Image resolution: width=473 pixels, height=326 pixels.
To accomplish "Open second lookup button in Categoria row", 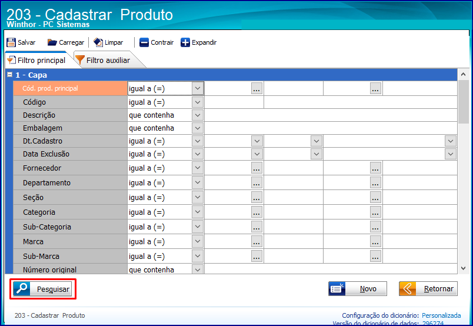I will click(375, 212).
